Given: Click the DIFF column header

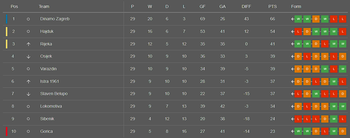Looking at the screenshot, I should [x=246, y=7].
